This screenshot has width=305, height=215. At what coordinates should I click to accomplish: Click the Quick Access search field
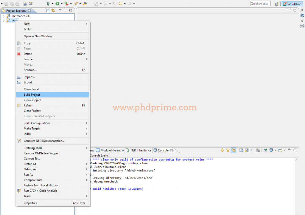[x=260, y=4]
